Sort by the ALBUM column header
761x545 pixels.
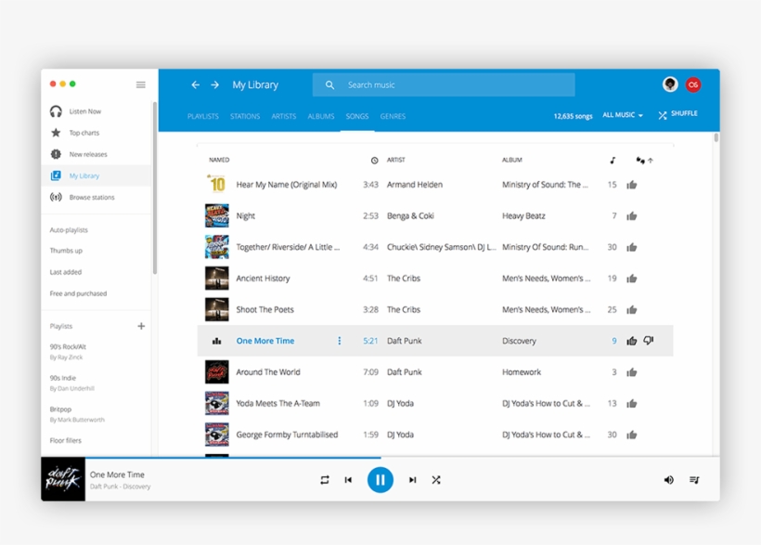pyautogui.click(x=512, y=160)
